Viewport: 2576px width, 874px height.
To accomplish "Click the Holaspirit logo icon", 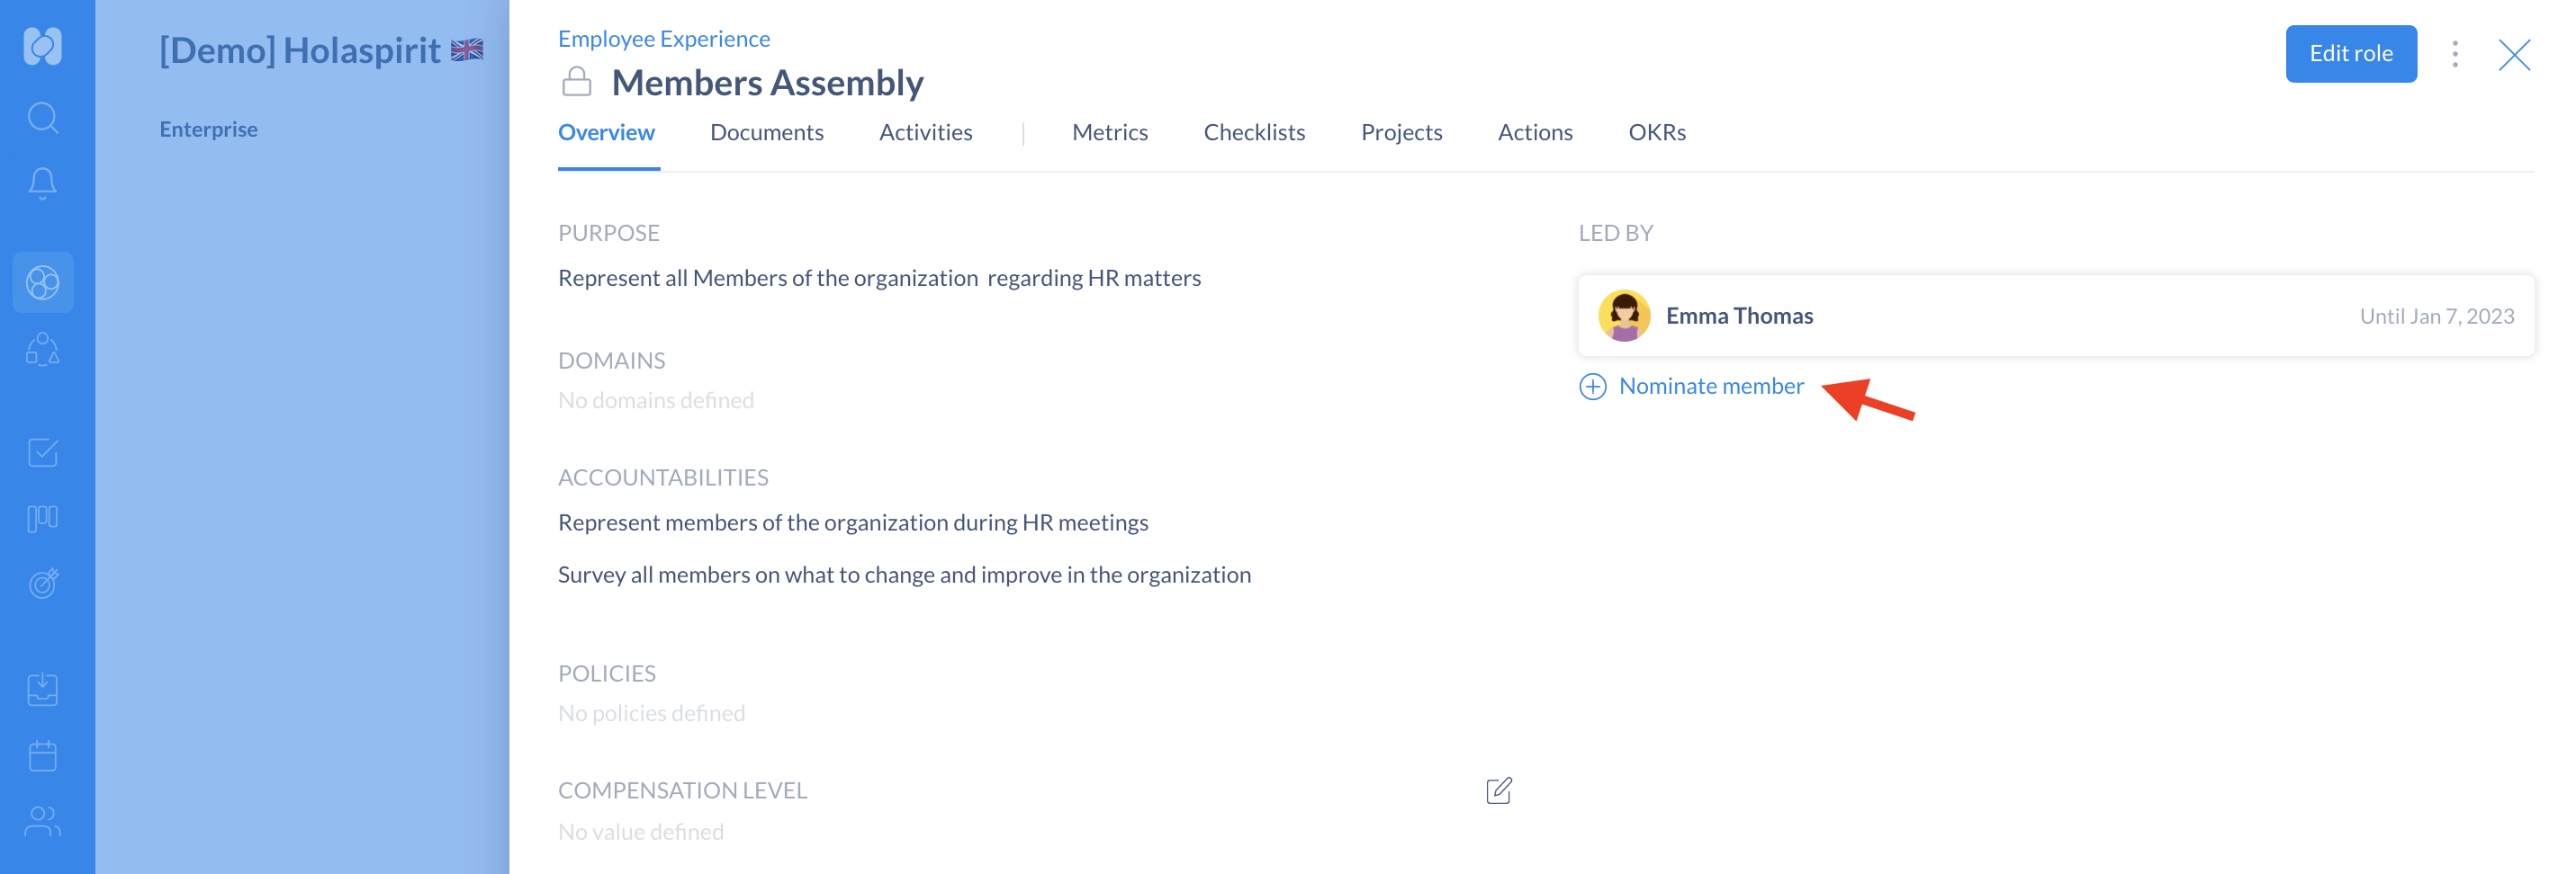I will point(43,45).
